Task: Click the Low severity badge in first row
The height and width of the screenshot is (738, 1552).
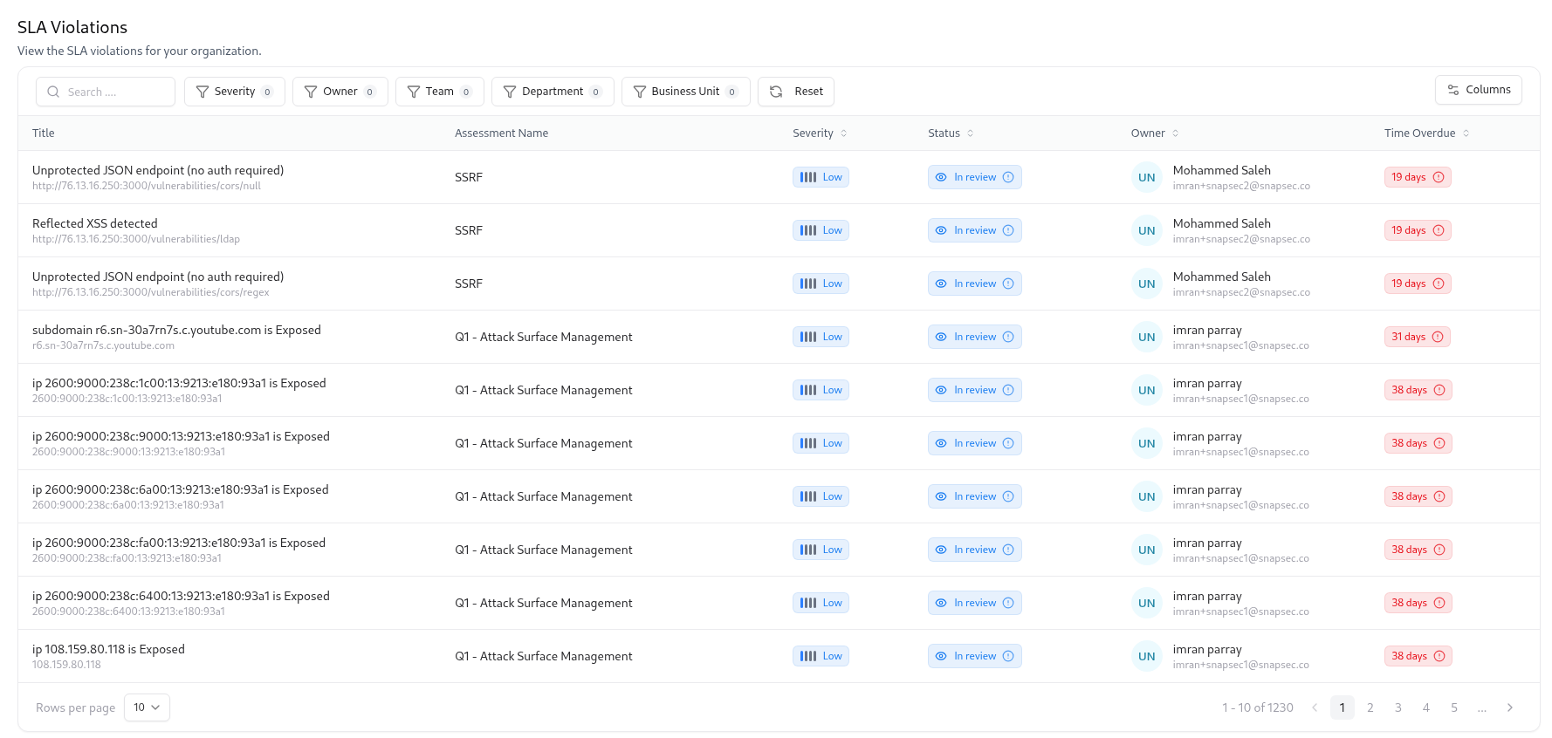Action: pyautogui.click(x=821, y=177)
